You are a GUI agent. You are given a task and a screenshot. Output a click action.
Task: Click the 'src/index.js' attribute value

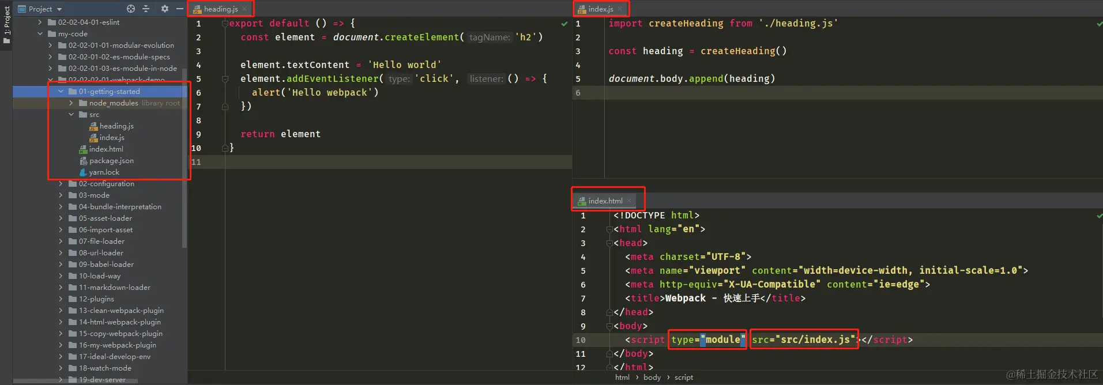pyautogui.click(x=815, y=340)
